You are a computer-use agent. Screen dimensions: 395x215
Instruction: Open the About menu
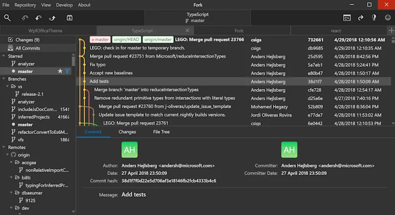pyautogui.click(x=84, y=5)
